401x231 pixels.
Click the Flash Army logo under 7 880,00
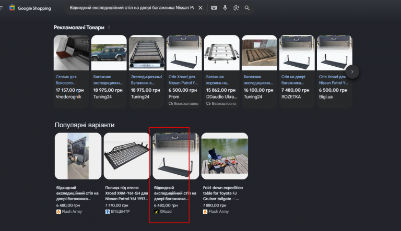point(205,212)
